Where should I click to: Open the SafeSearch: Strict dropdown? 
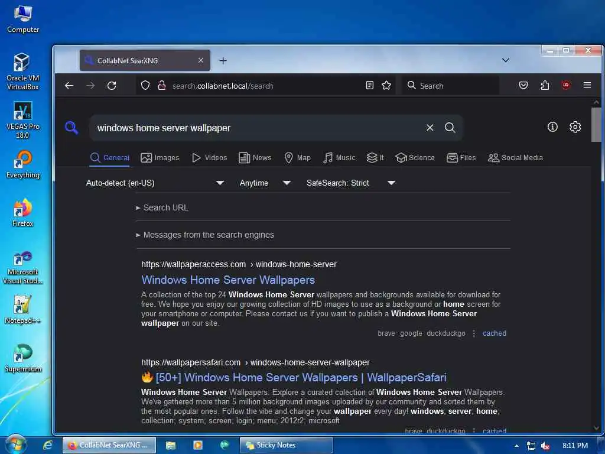(x=351, y=183)
